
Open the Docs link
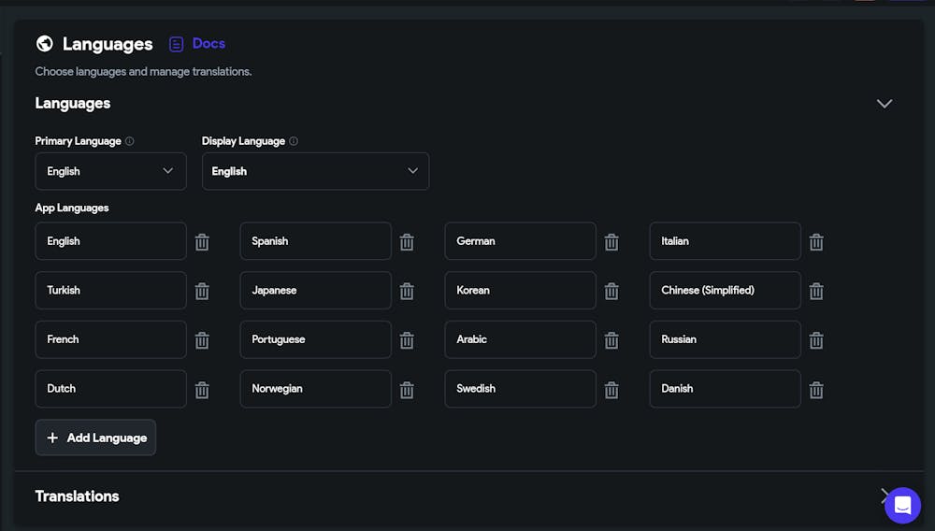coord(197,44)
